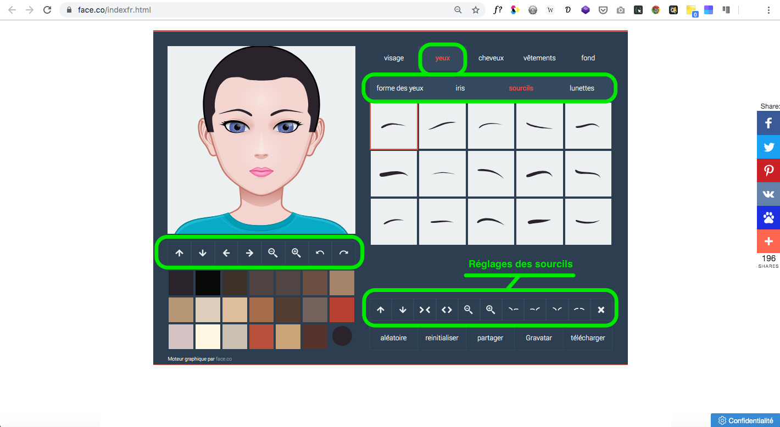Screen dimensions: 780x427
Task: Follow the face.co engine credit link
Action: tap(224, 359)
